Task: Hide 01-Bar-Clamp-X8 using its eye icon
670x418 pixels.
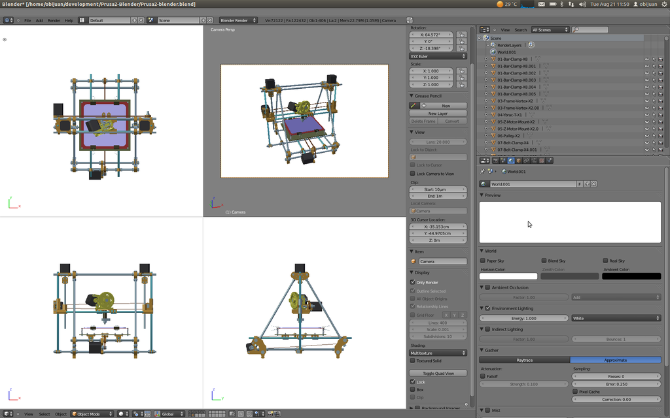Action: pos(646,59)
